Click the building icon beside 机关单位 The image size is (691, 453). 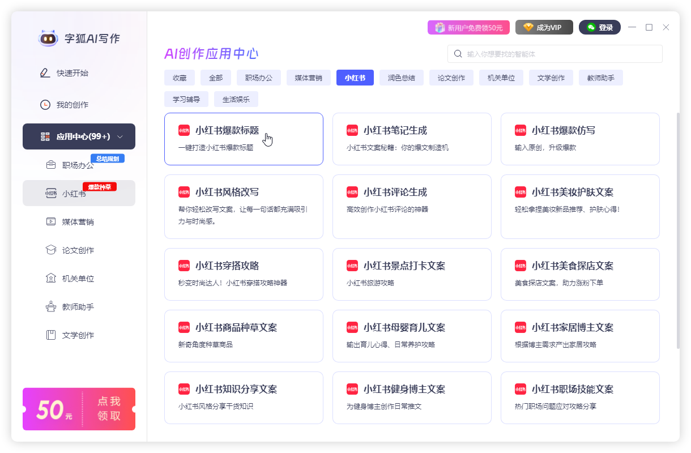coord(51,278)
